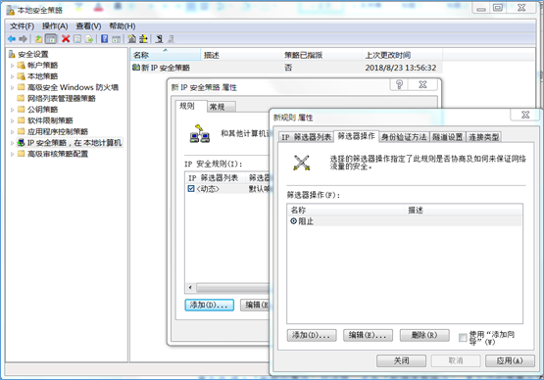Click the up-one-level folder toolbar icon
This screenshot has width=544, height=380.
coord(38,39)
